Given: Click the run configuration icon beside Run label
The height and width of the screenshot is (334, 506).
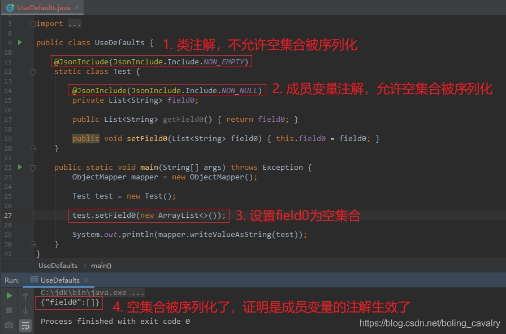Looking at the screenshot, I should (x=34, y=279).
